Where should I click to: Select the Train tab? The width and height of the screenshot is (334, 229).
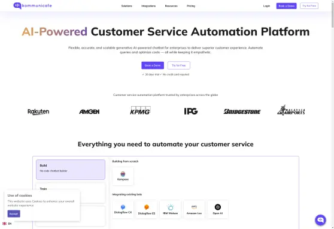pyautogui.click(x=71, y=193)
